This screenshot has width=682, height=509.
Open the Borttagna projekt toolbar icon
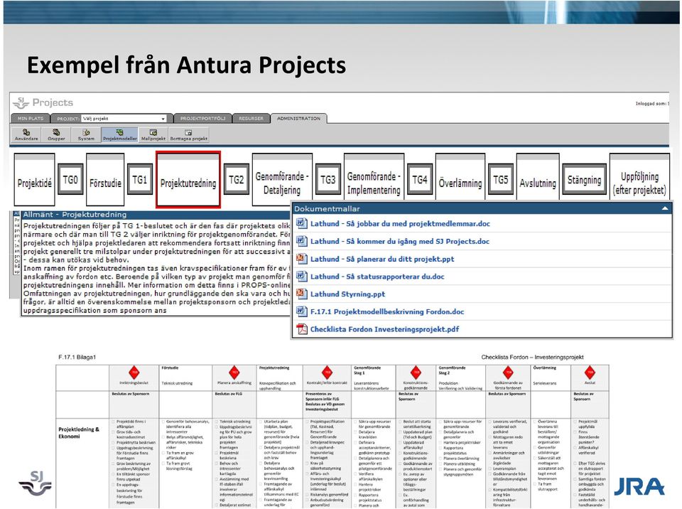(188, 134)
